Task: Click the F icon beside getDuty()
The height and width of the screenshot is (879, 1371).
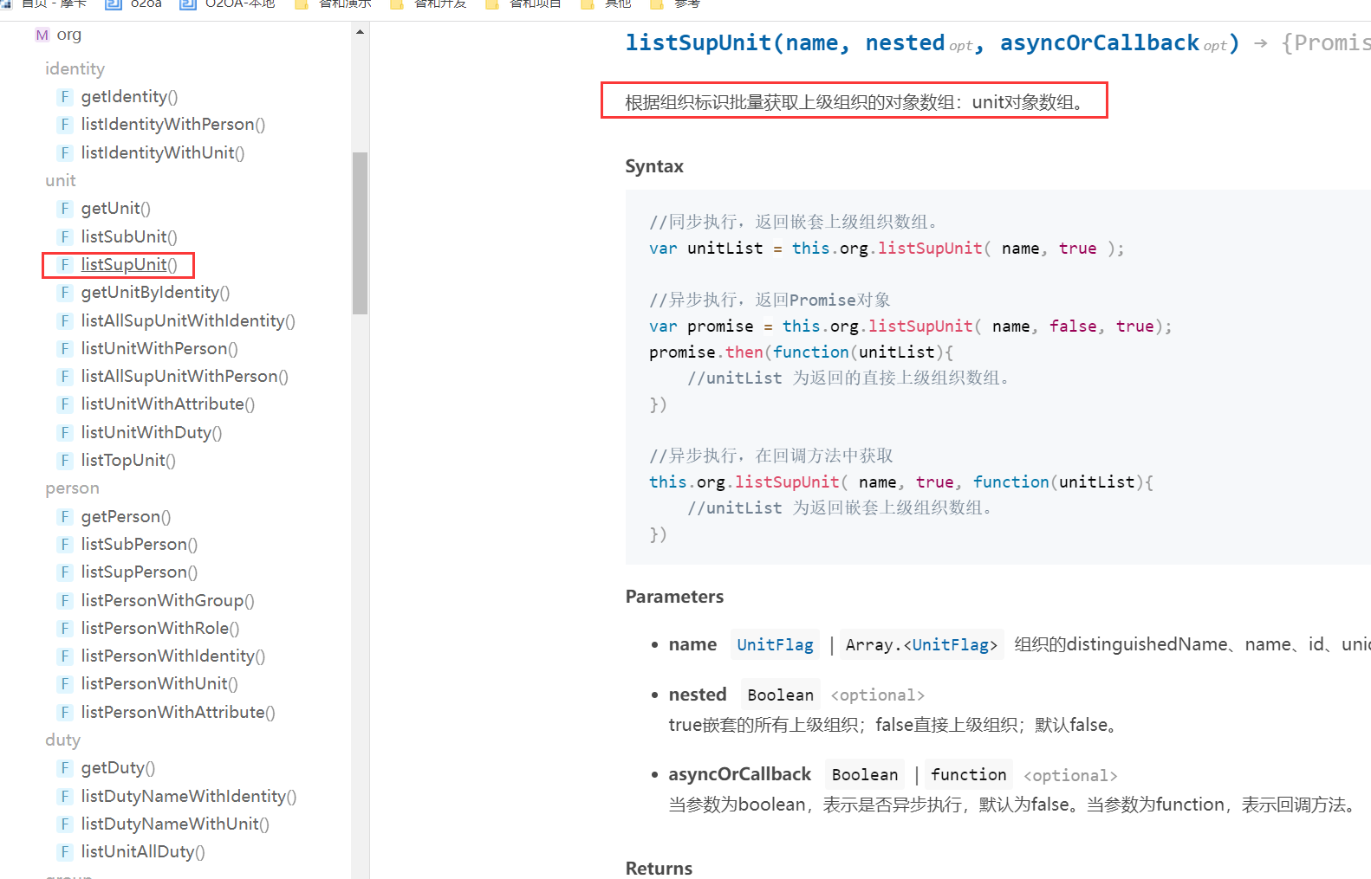Action: 65,768
